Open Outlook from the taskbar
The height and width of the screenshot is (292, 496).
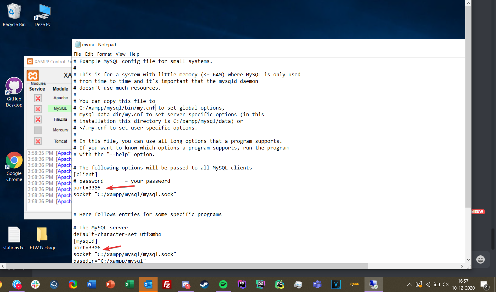point(148,284)
